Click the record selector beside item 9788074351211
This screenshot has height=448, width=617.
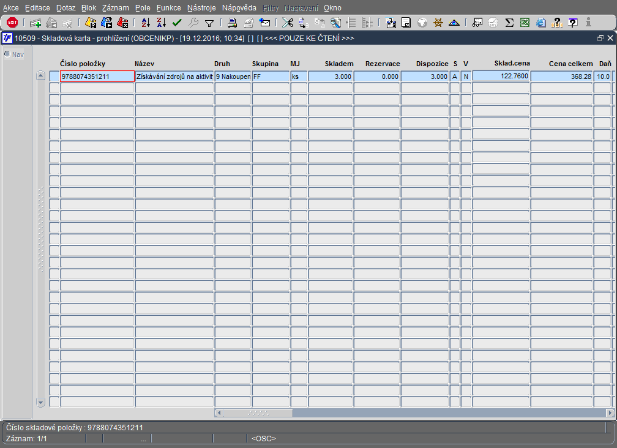point(54,77)
